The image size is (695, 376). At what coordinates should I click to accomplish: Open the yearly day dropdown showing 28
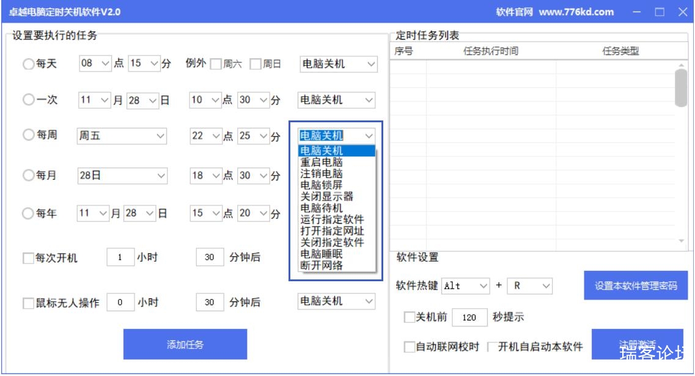(x=140, y=213)
